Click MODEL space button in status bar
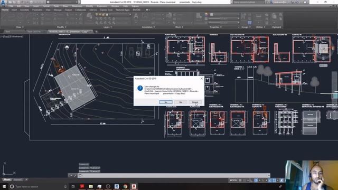 tap(233, 180)
